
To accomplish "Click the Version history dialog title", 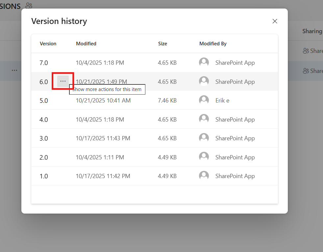I will pyautogui.click(x=59, y=21).
